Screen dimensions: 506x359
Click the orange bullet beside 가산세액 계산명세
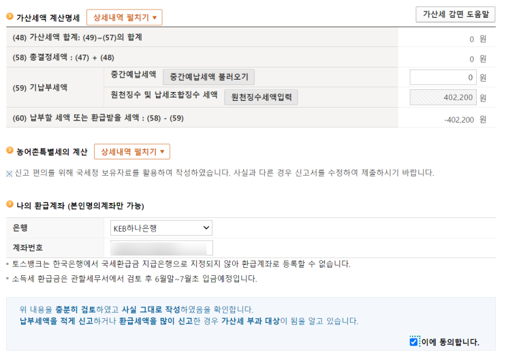pyautogui.click(x=10, y=18)
